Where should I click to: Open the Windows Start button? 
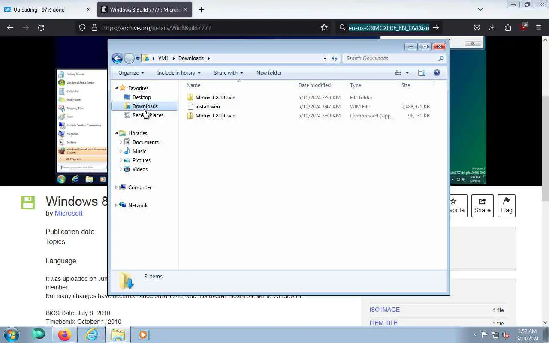click(12, 334)
